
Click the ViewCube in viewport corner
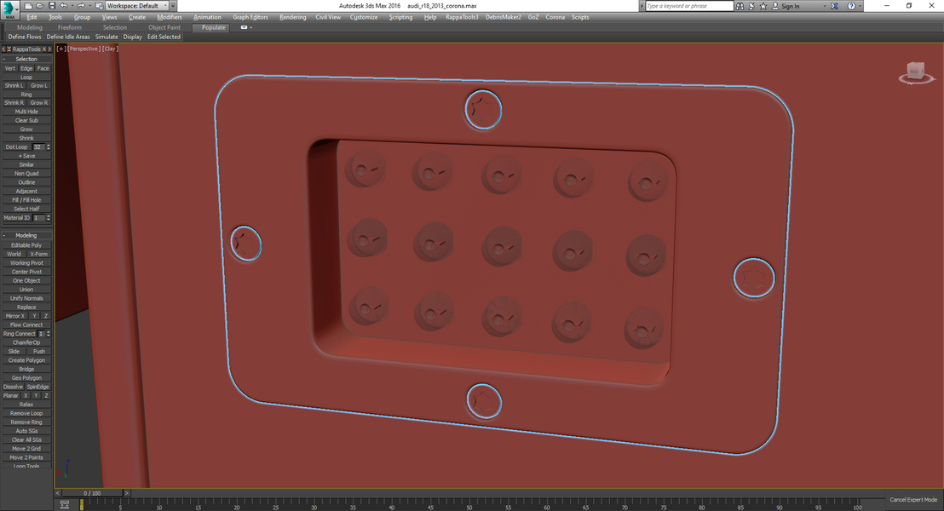pyautogui.click(x=915, y=72)
